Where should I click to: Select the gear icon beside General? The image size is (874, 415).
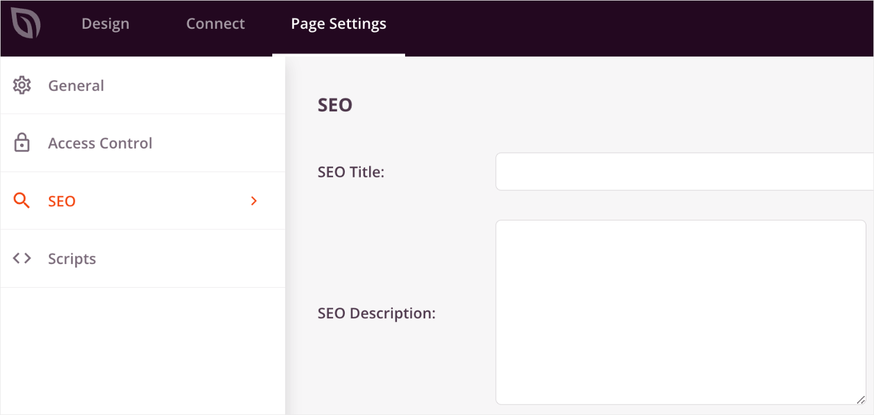click(x=21, y=85)
